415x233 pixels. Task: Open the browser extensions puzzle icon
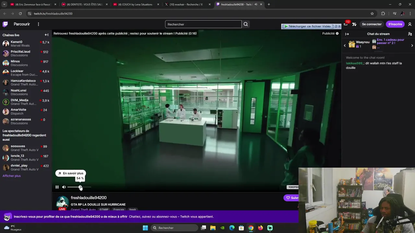point(383,14)
